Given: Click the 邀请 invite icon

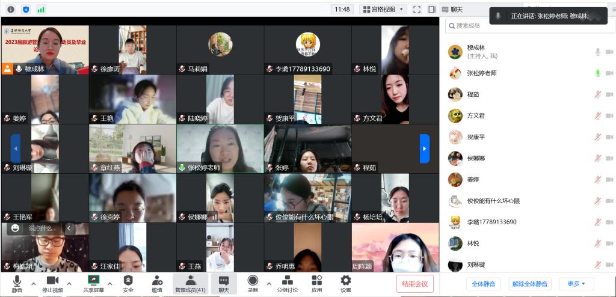Looking at the screenshot, I should [157, 280].
